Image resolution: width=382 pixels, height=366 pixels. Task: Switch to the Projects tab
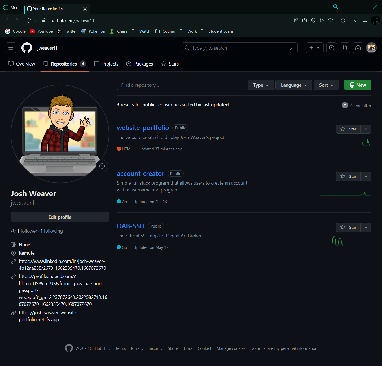[106, 64]
